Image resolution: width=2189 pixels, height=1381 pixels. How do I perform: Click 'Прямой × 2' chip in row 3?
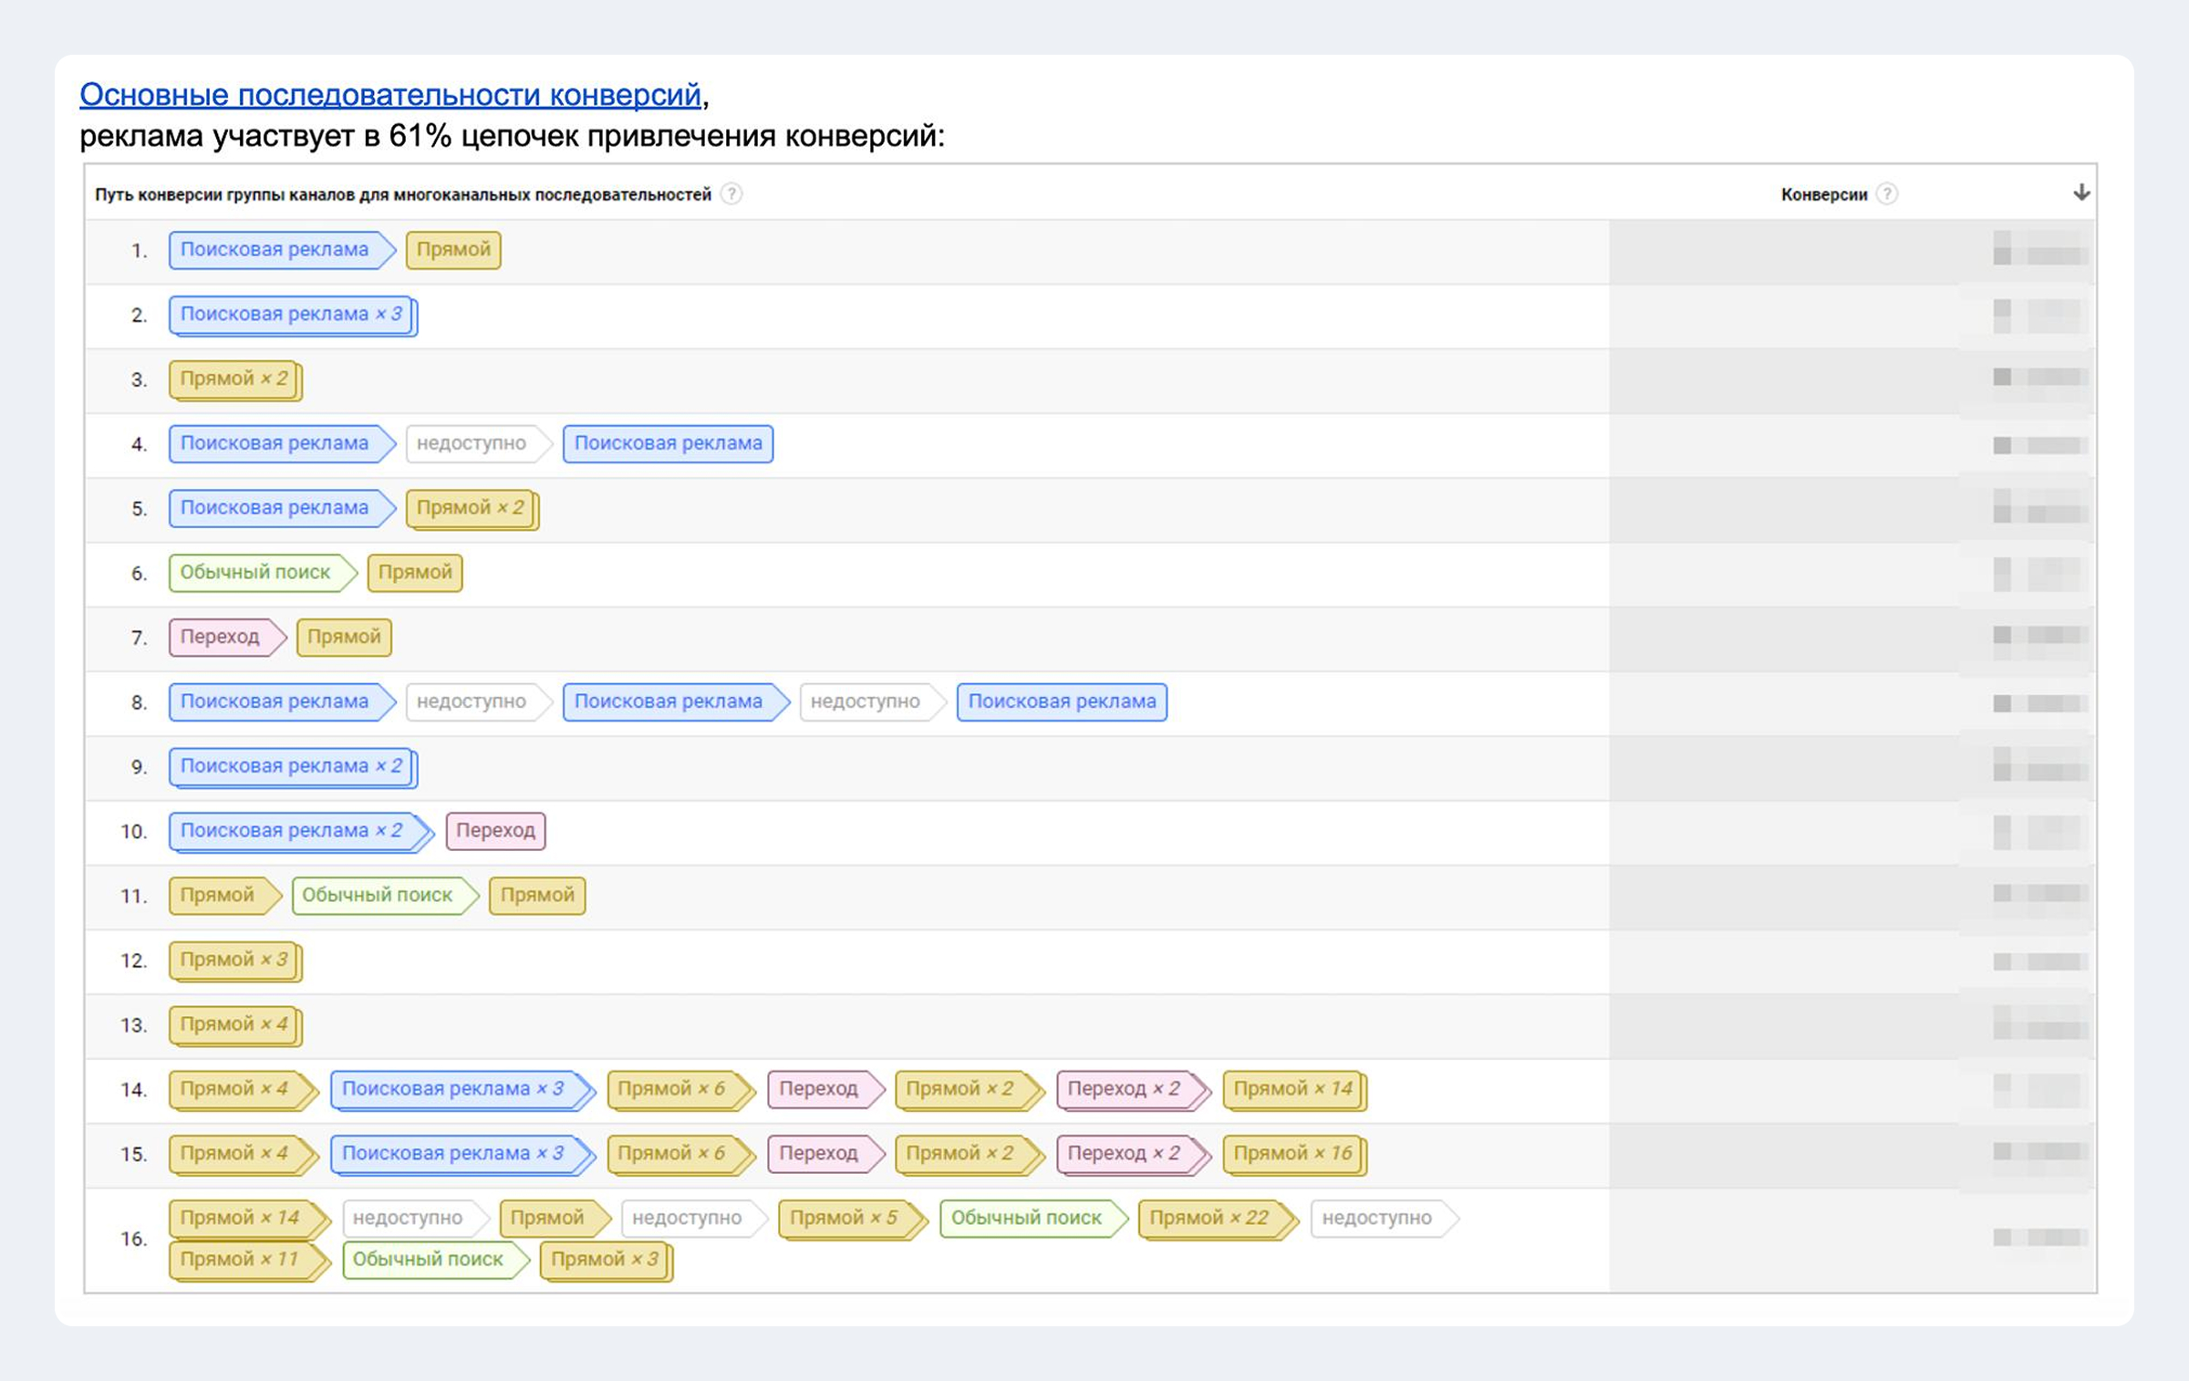point(233,379)
